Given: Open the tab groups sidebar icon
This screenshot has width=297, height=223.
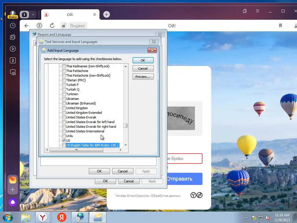Looking at the screenshot, I should 13,37.
